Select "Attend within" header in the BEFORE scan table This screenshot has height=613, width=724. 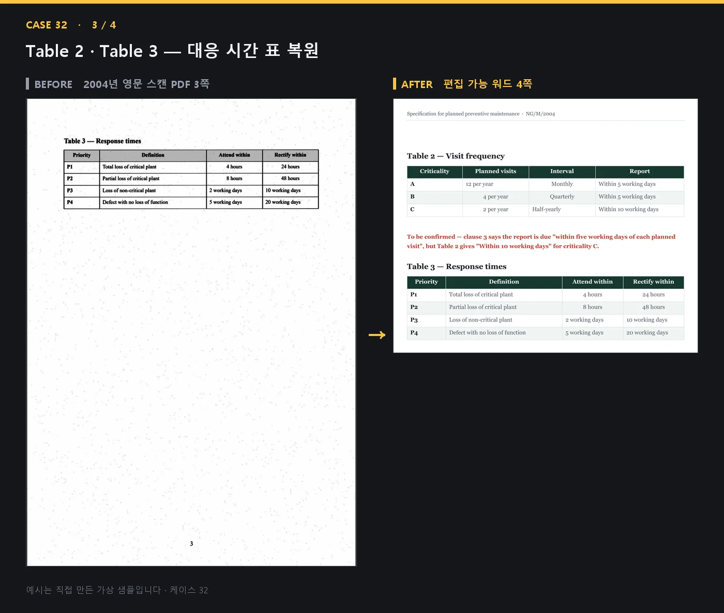(234, 155)
